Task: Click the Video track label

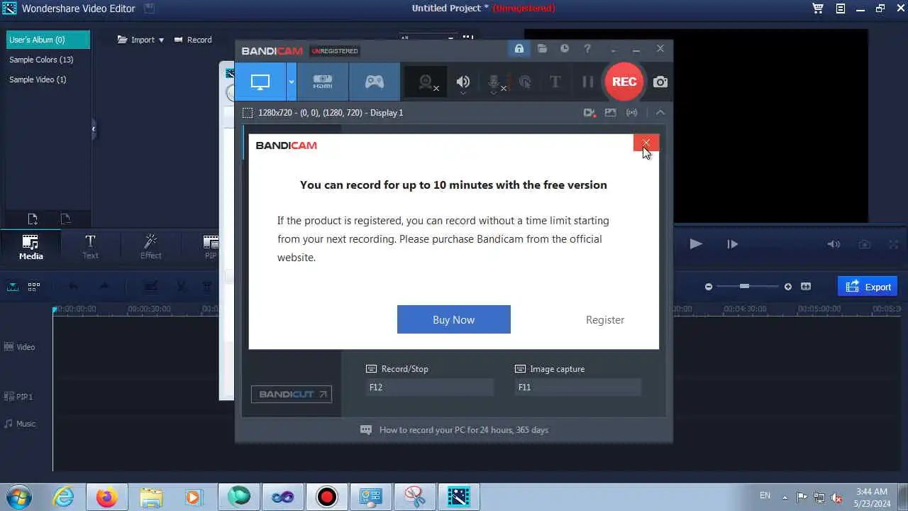Action: [x=20, y=347]
